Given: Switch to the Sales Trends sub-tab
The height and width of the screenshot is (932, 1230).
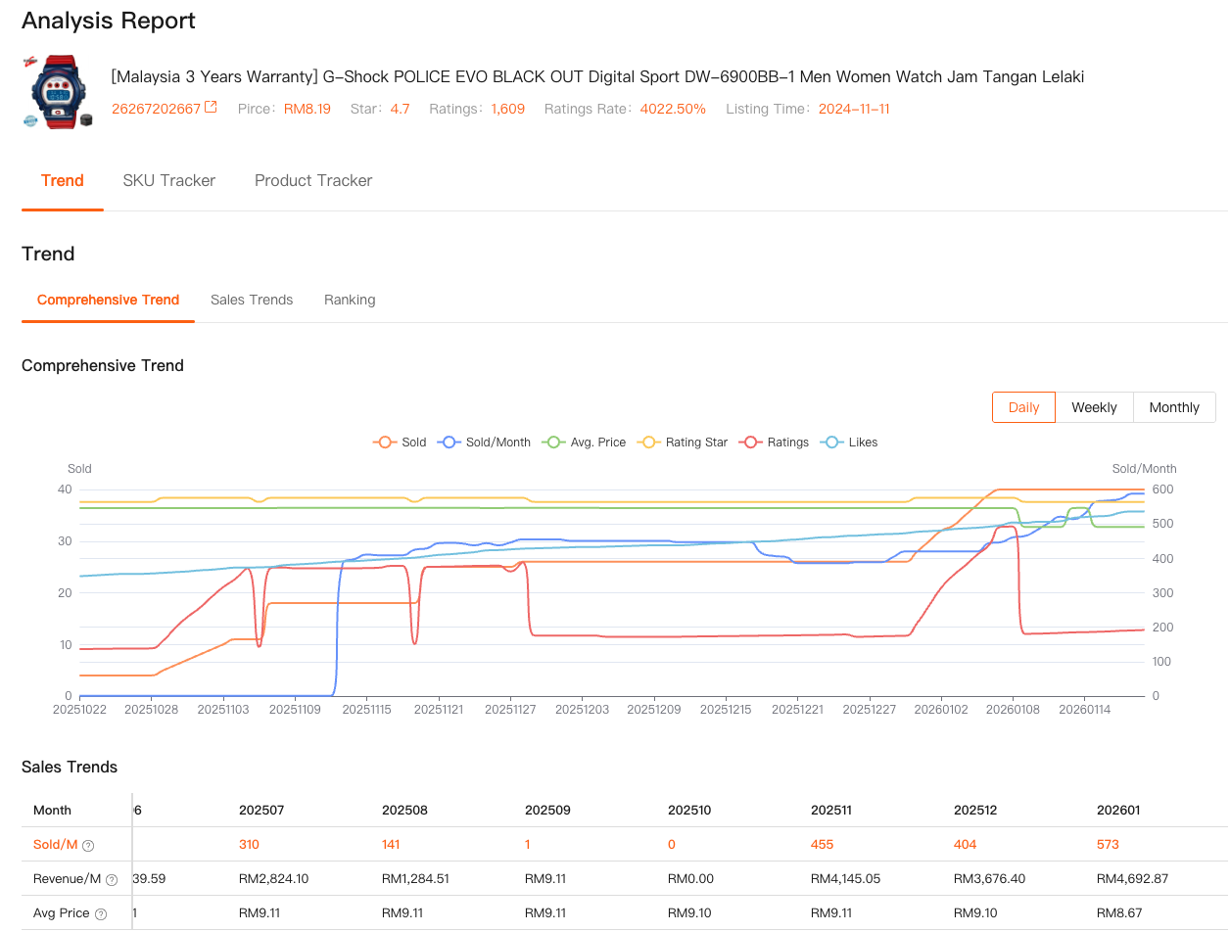Looking at the screenshot, I should click(252, 300).
